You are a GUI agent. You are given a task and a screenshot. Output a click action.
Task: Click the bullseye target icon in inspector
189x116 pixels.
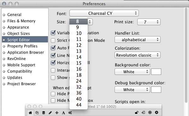150,113
